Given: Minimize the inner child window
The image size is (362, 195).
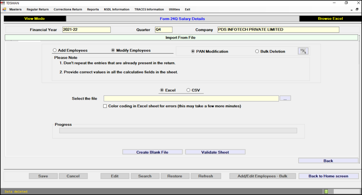Looking at the screenshot, I should tap(352, 10).
